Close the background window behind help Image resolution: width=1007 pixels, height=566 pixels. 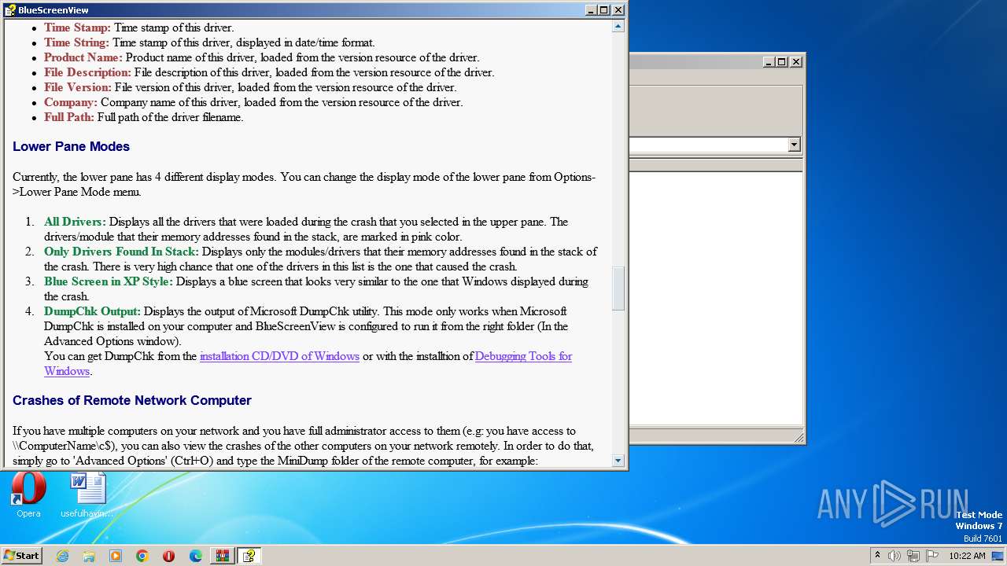pyautogui.click(x=796, y=61)
